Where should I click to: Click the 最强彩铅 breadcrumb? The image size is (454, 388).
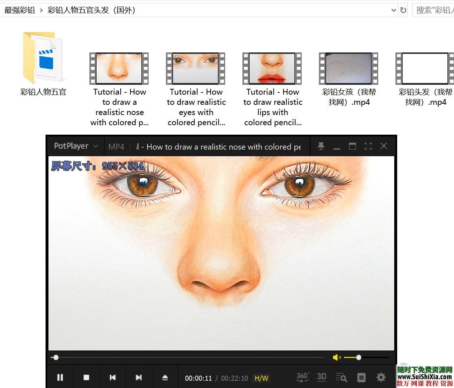click(20, 10)
